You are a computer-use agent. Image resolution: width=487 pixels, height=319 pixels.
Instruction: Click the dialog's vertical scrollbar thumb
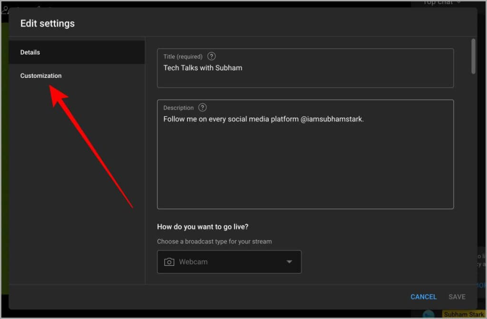(x=473, y=56)
